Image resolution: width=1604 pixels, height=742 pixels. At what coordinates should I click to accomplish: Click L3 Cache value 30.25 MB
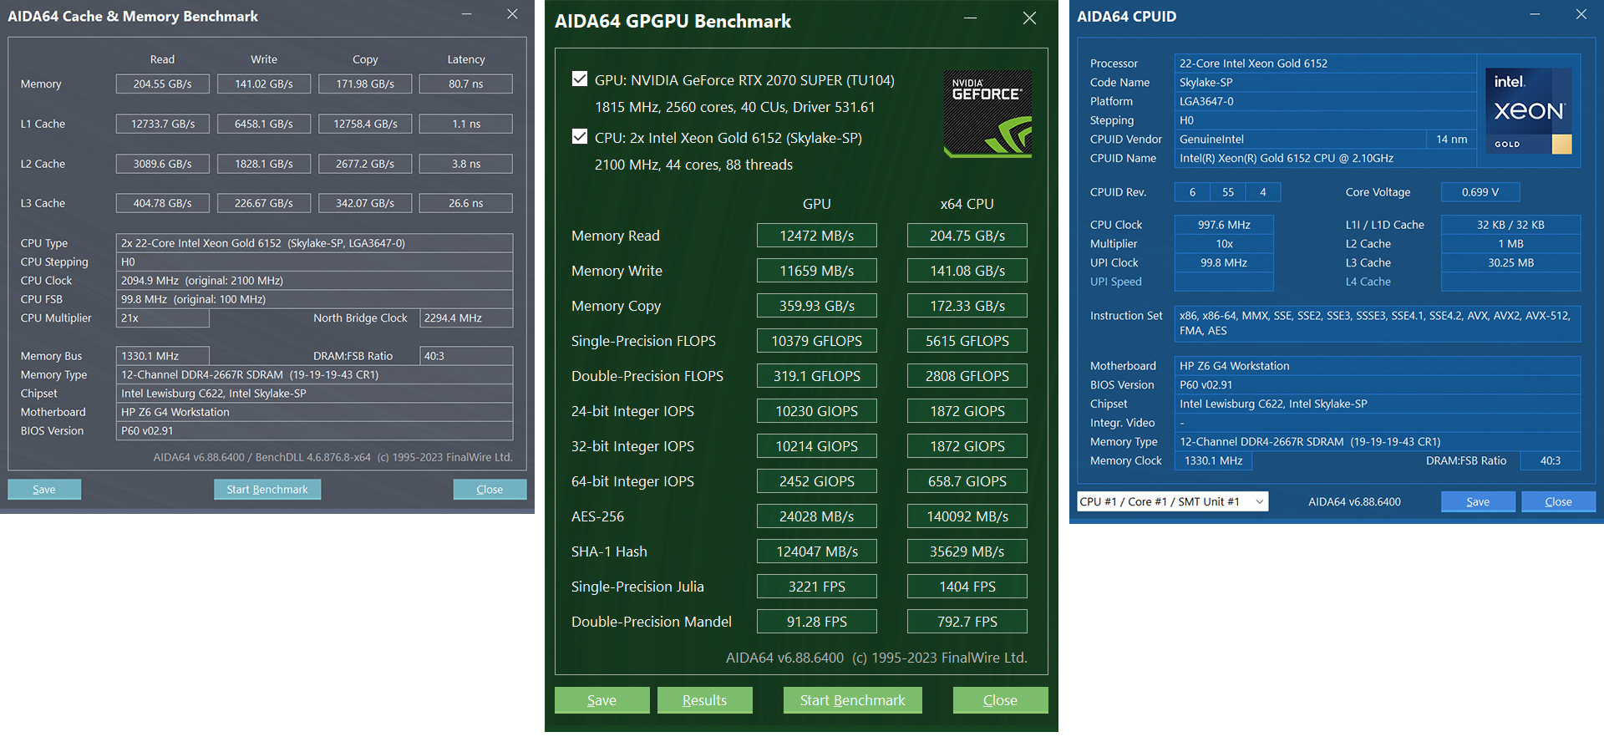click(1510, 262)
